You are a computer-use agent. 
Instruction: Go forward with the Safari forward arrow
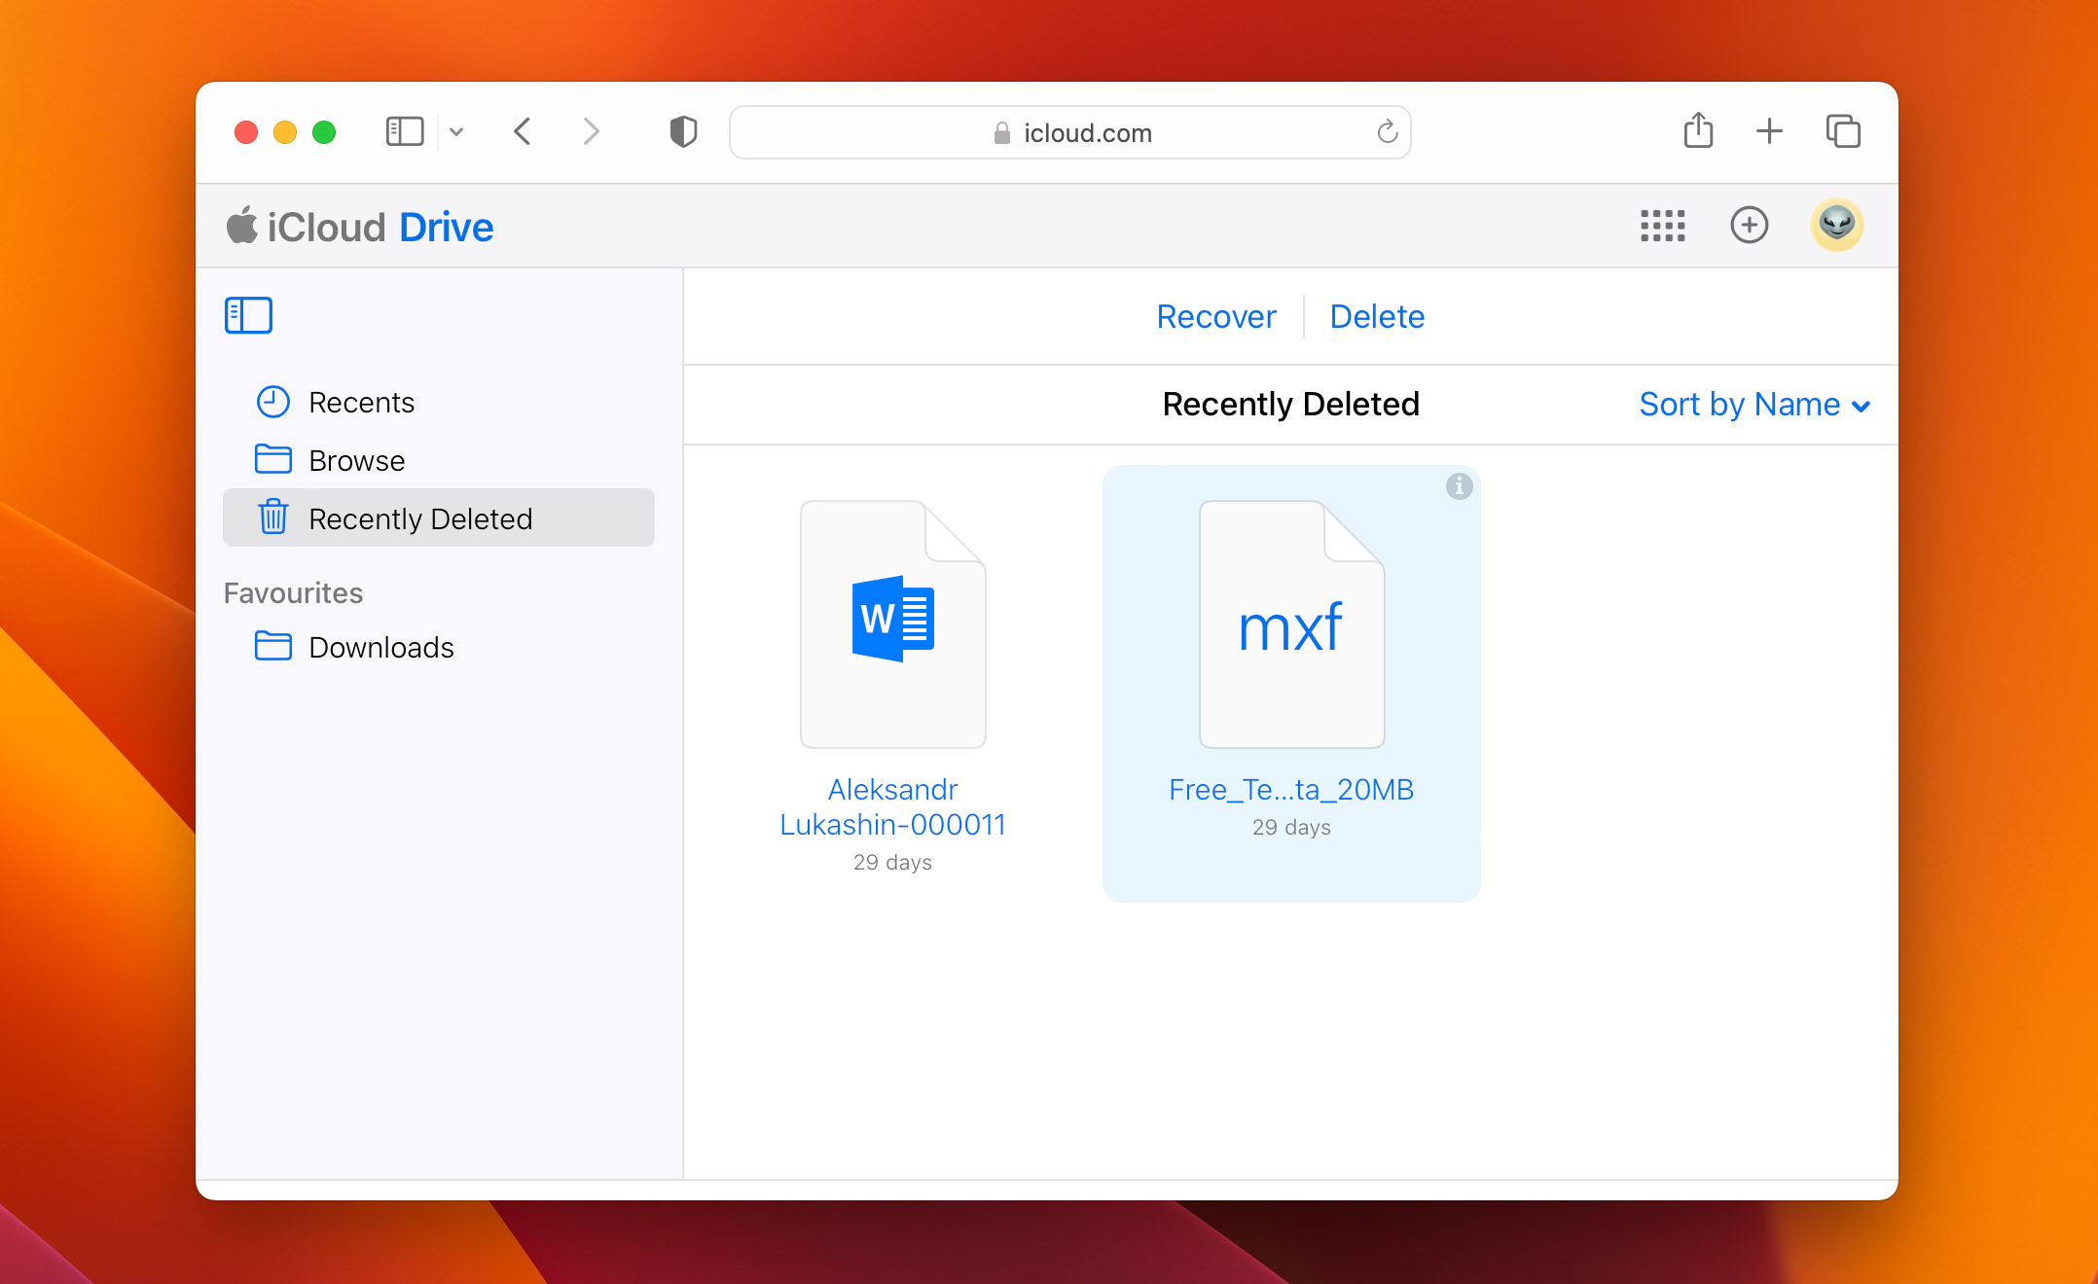tap(591, 131)
